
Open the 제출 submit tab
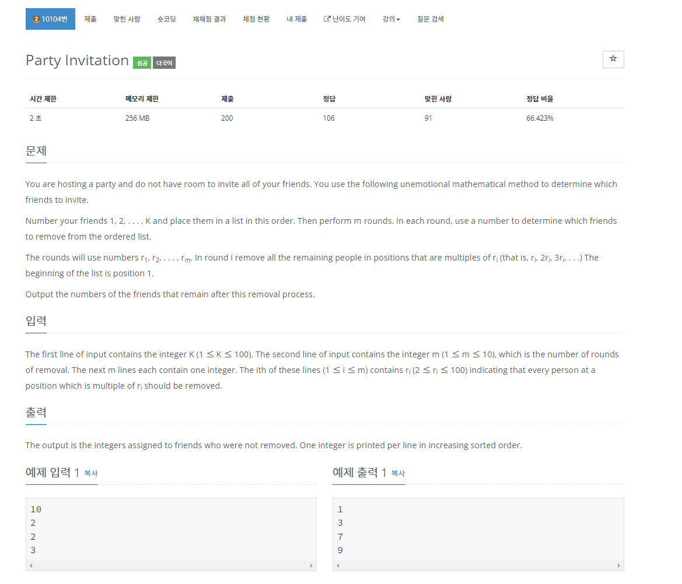click(x=90, y=19)
